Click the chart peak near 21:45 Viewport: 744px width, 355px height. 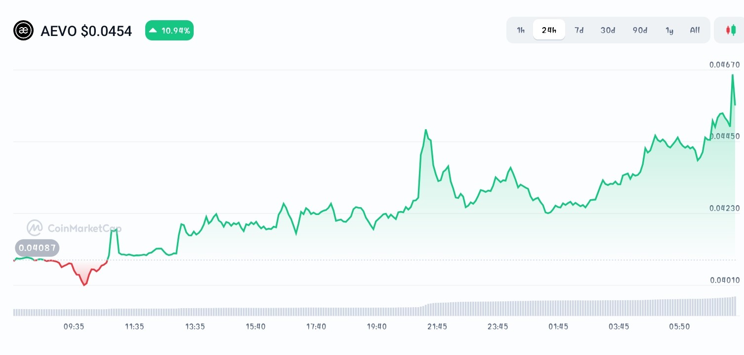[426, 130]
